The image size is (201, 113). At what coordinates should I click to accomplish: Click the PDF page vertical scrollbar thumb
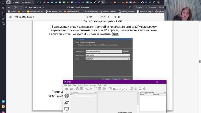(200, 62)
